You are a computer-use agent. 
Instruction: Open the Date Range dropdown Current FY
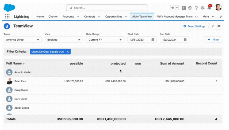click(105, 40)
